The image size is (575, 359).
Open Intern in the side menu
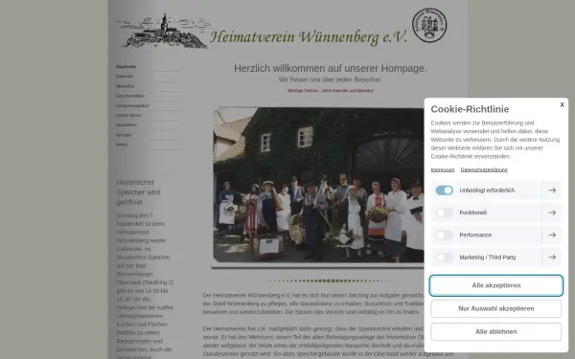coord(122,145)
